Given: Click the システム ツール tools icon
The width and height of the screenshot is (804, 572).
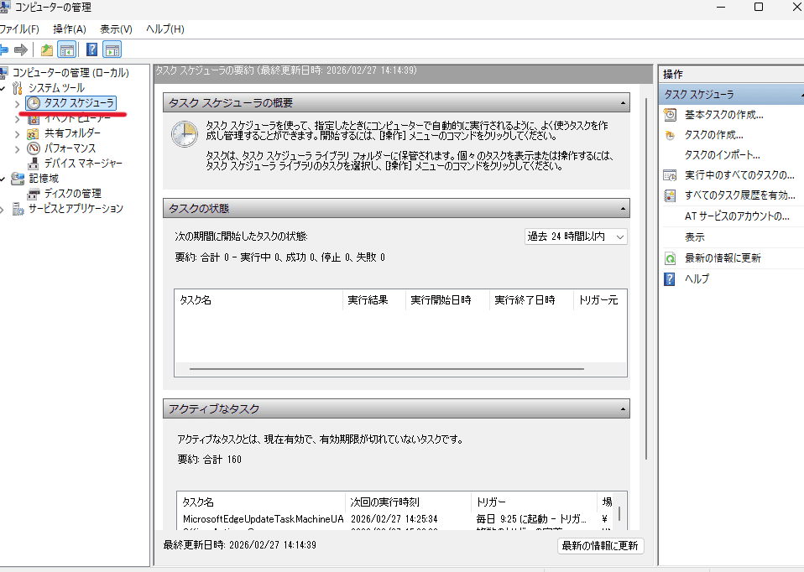Looking at the screenshot, I should (x=18, y=87).
